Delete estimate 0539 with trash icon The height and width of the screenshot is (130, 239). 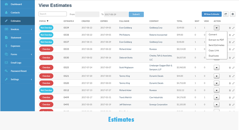(x=230, y=28)
